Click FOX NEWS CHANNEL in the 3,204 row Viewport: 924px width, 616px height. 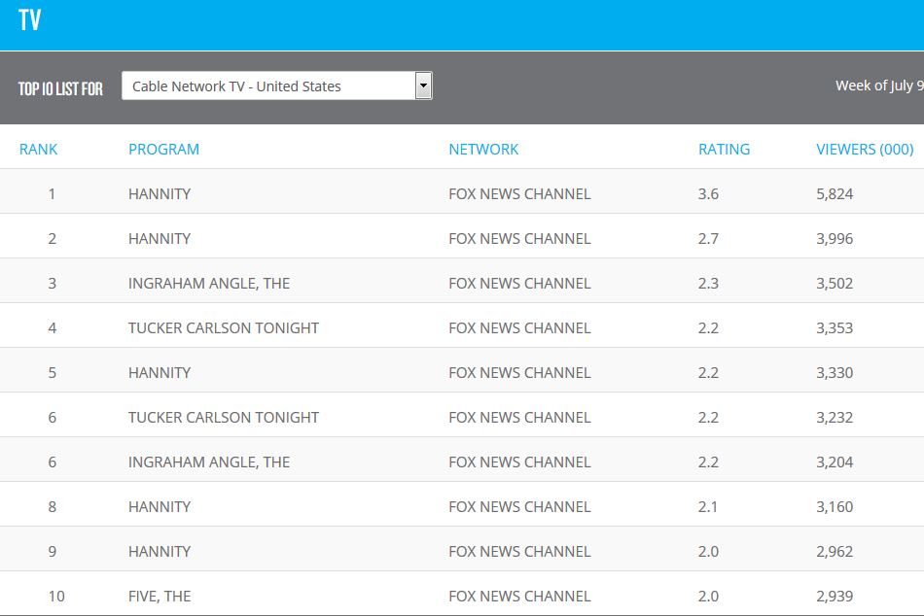[519, 462]
